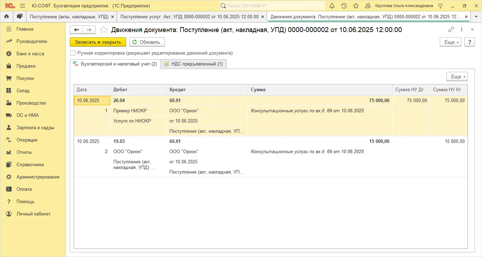Open help with the question mark button
The height and width of the screenshot is (257, 482).
(470, 42)
